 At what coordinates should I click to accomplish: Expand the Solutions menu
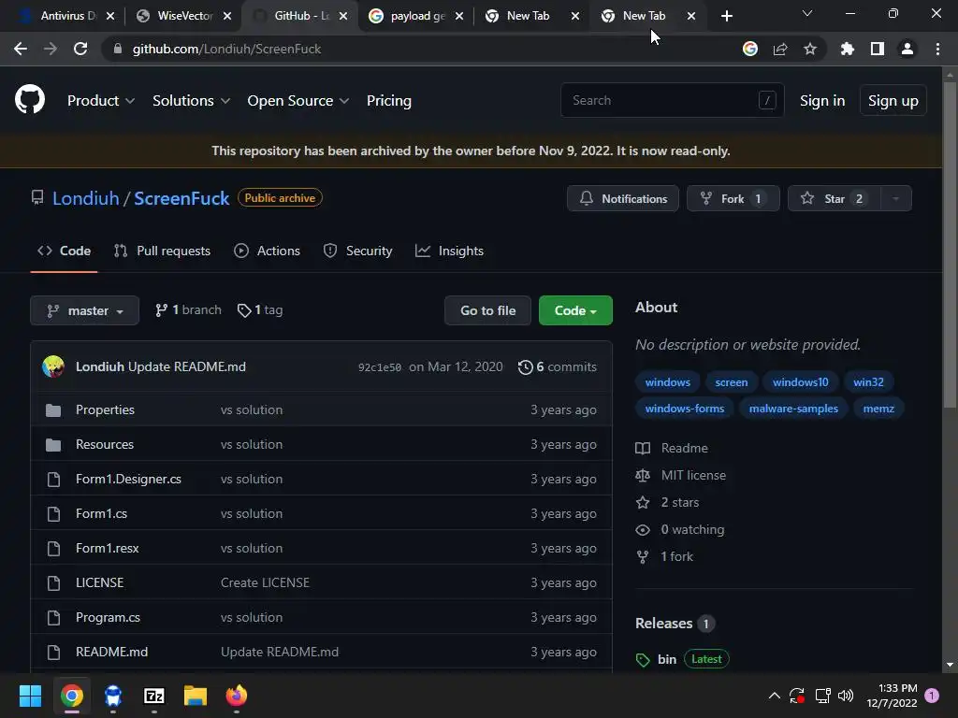pos(191,101)
